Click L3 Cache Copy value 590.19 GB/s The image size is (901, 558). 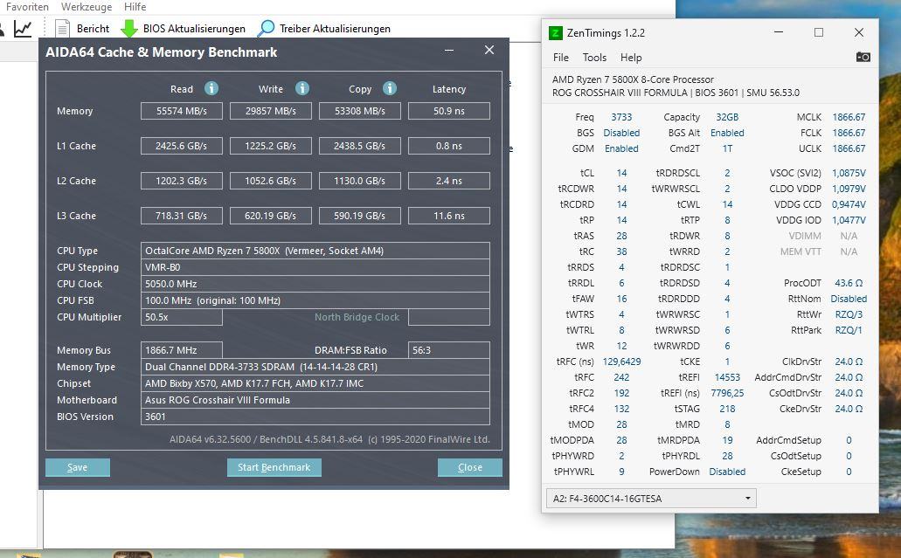click(360, 216)
